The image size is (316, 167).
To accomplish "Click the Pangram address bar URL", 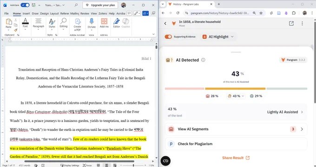I will tap(220, 13).
